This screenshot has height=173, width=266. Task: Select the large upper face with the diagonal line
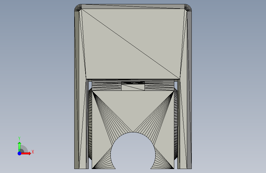[133, 44]
